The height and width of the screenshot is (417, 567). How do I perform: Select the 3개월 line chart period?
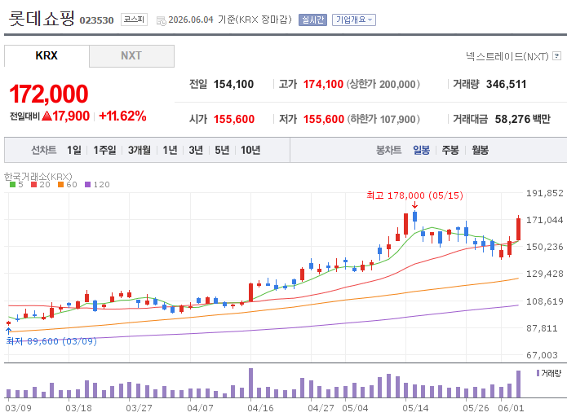140,150
